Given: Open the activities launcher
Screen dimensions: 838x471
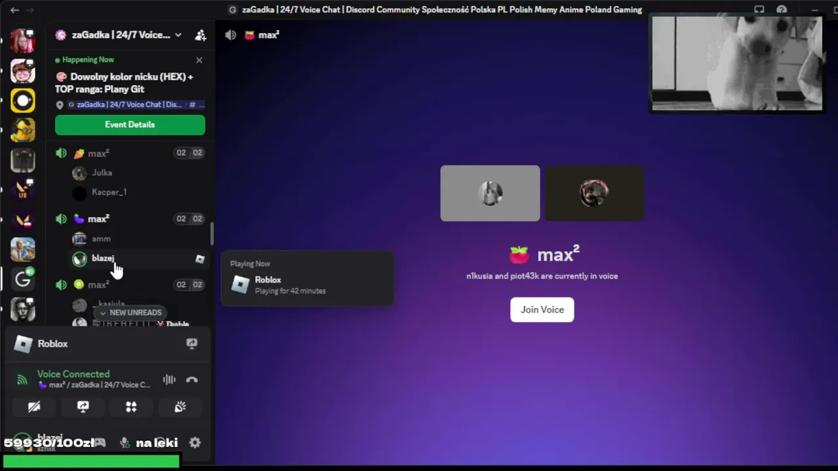Looking at the screenshot, I should pos(132,407).
